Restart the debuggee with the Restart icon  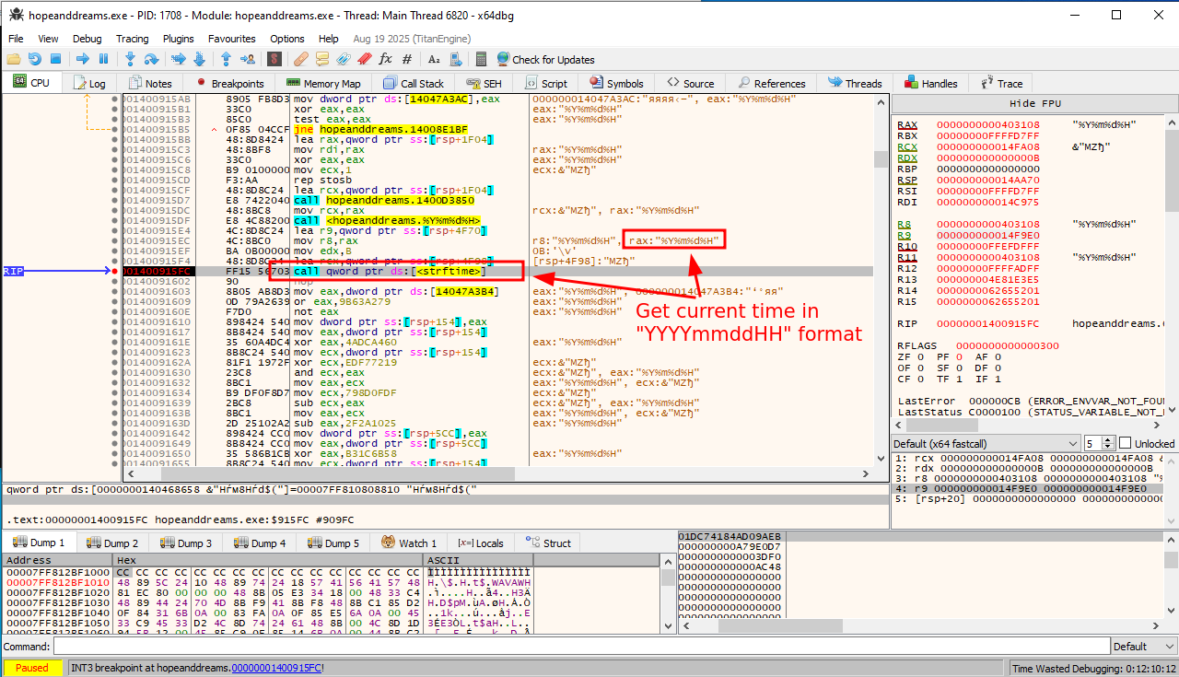click(x=34, y=59)
